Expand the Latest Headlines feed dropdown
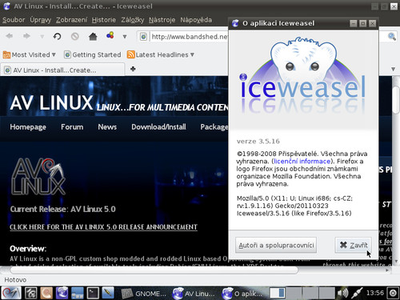This screenshot has width=400, height=300. 161,54
